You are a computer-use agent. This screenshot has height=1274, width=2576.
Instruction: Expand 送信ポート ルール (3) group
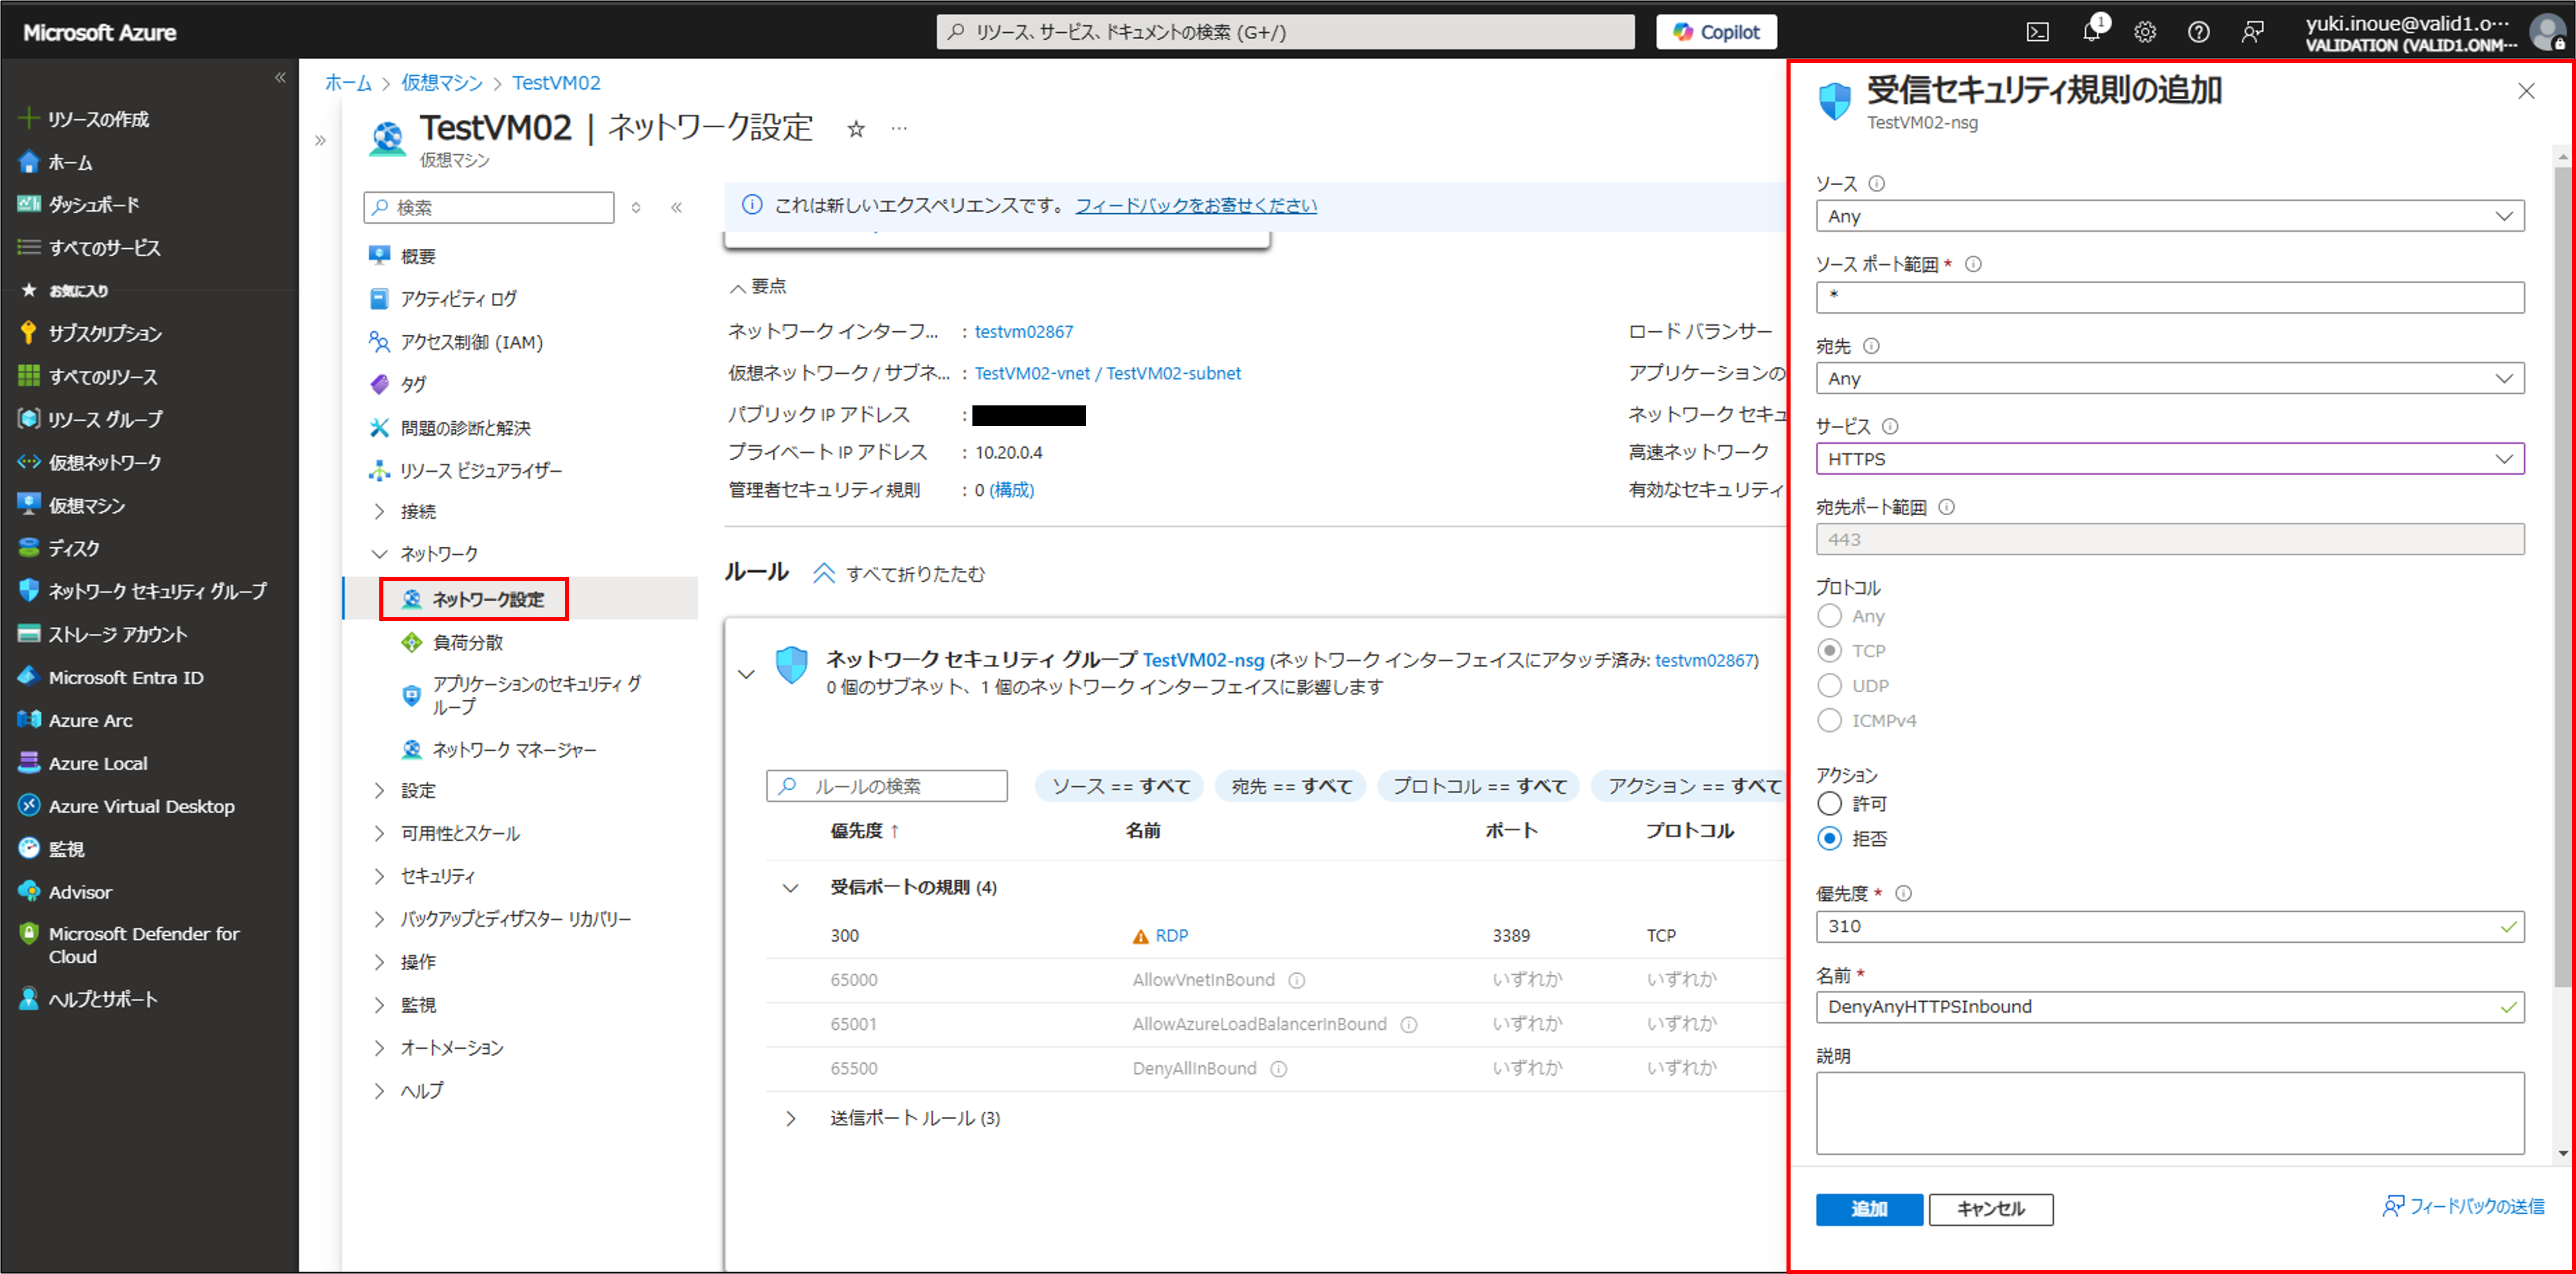click(x=790, y=1118)
